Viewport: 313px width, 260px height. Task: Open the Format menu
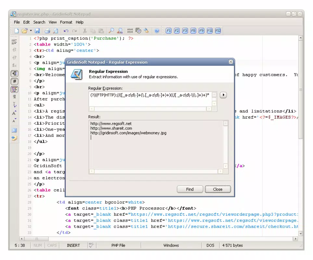point(66,22)
